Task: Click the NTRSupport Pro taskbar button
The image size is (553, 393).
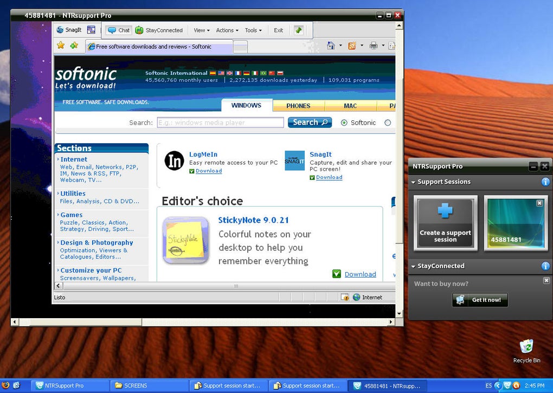Action: 70,385
